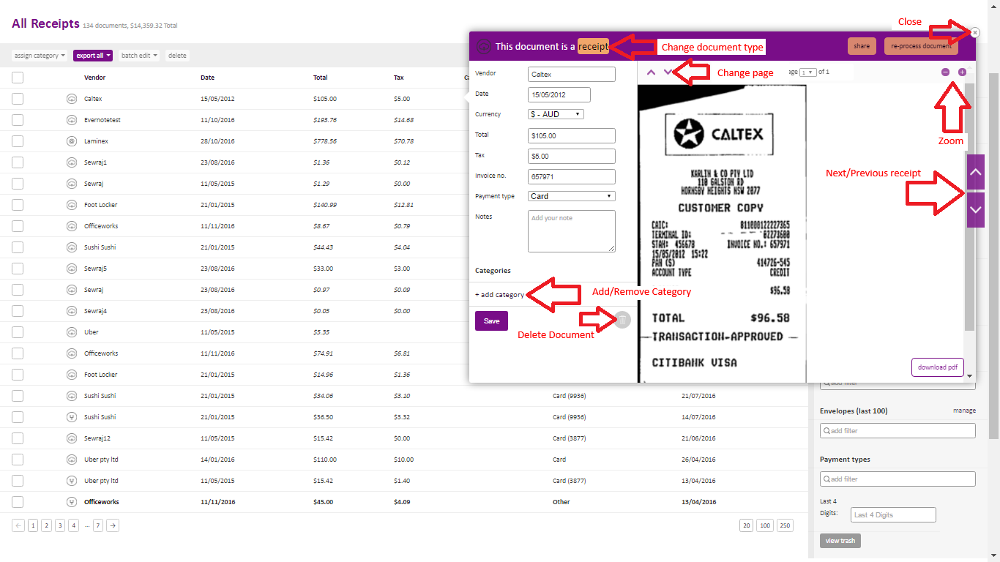The height and width of the screenshot is (562, 1000).
Task: Click the source icon in Foot Locker $140.99 row
Action: [x=72, y=205]
